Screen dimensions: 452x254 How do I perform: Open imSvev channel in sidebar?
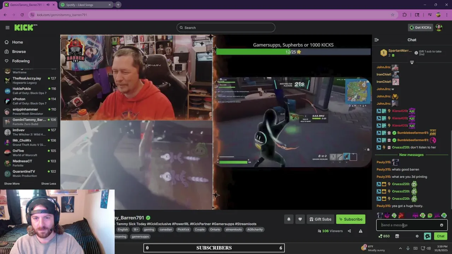click(x=30, y=132)
